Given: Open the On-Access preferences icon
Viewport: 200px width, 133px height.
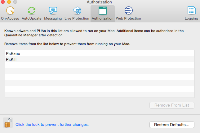Looking at the screenshot, I should (10, 11).
